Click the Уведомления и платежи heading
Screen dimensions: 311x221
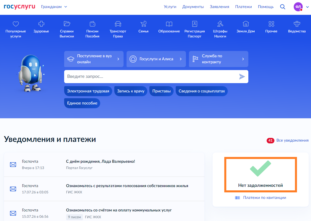point(50,139)
